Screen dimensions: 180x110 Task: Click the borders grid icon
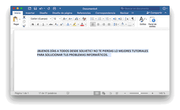point(130,24)
